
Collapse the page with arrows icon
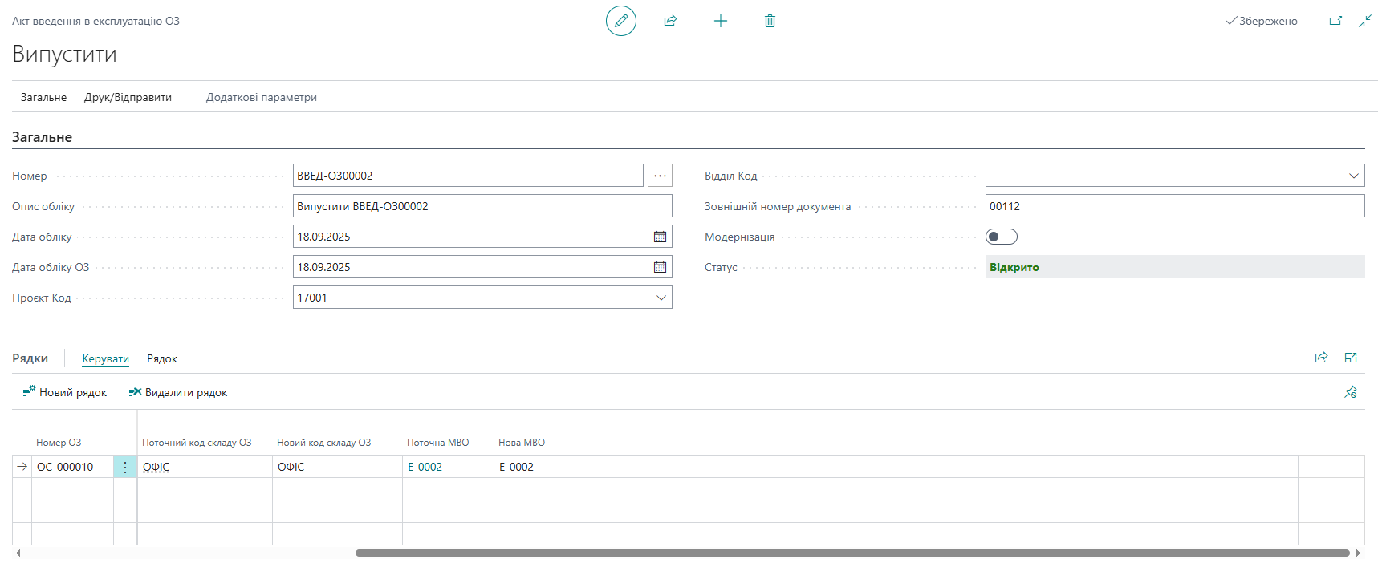tap(1364, 21)
